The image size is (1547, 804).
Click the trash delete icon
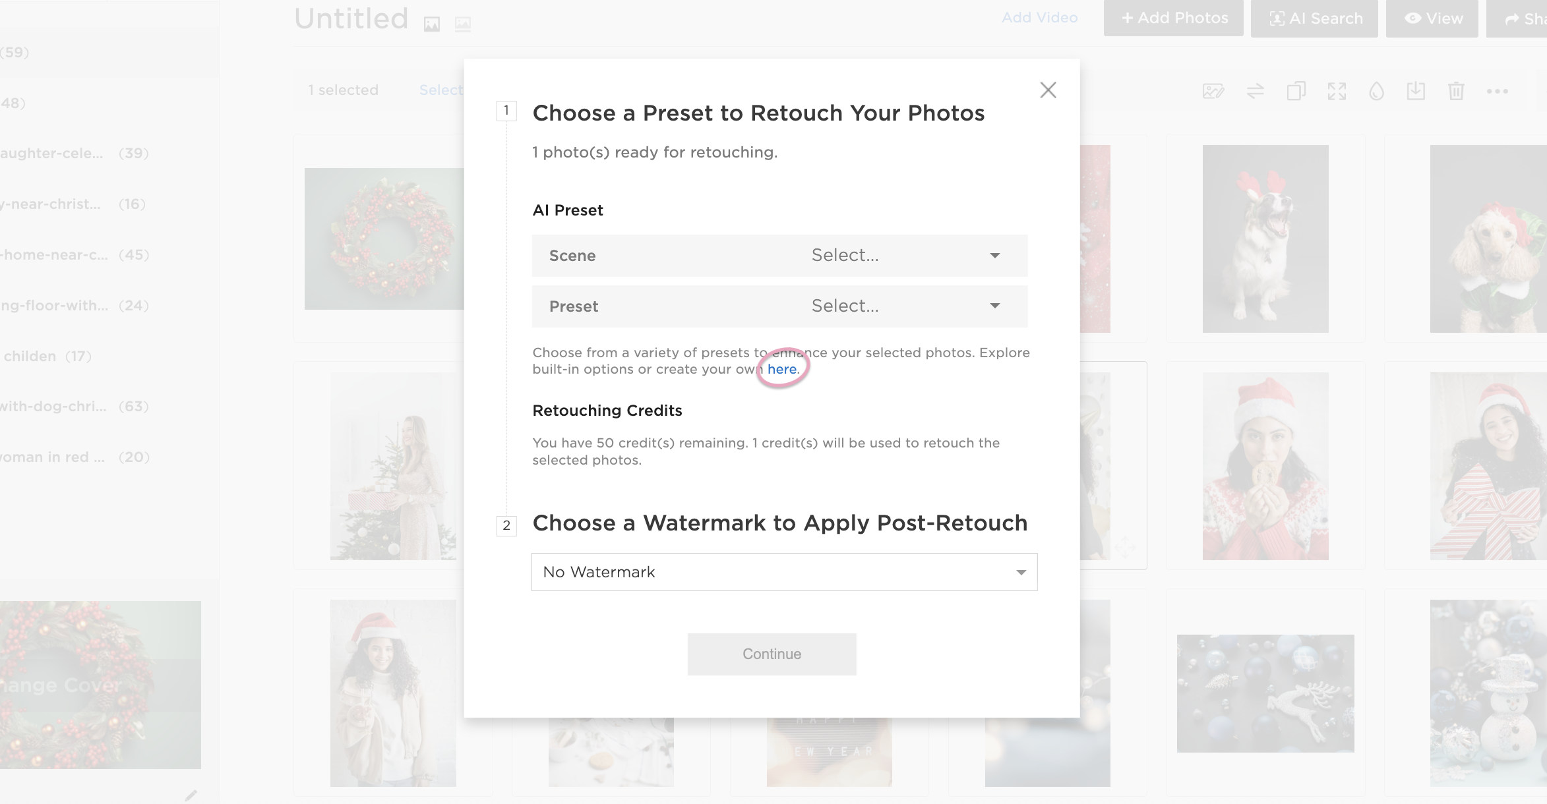coord(1456,91)
